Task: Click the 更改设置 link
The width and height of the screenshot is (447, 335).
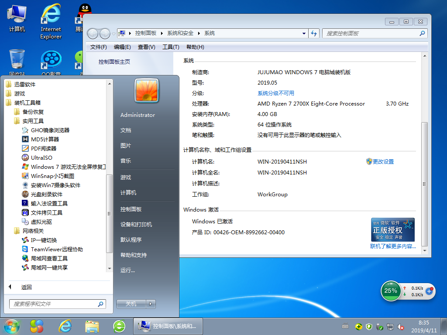Action: pyautogui.click(x=383, y=161)
